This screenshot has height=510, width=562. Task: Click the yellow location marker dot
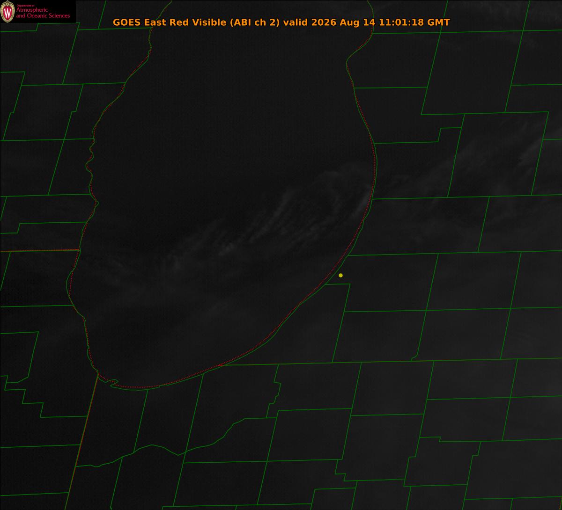coord(340,275)
